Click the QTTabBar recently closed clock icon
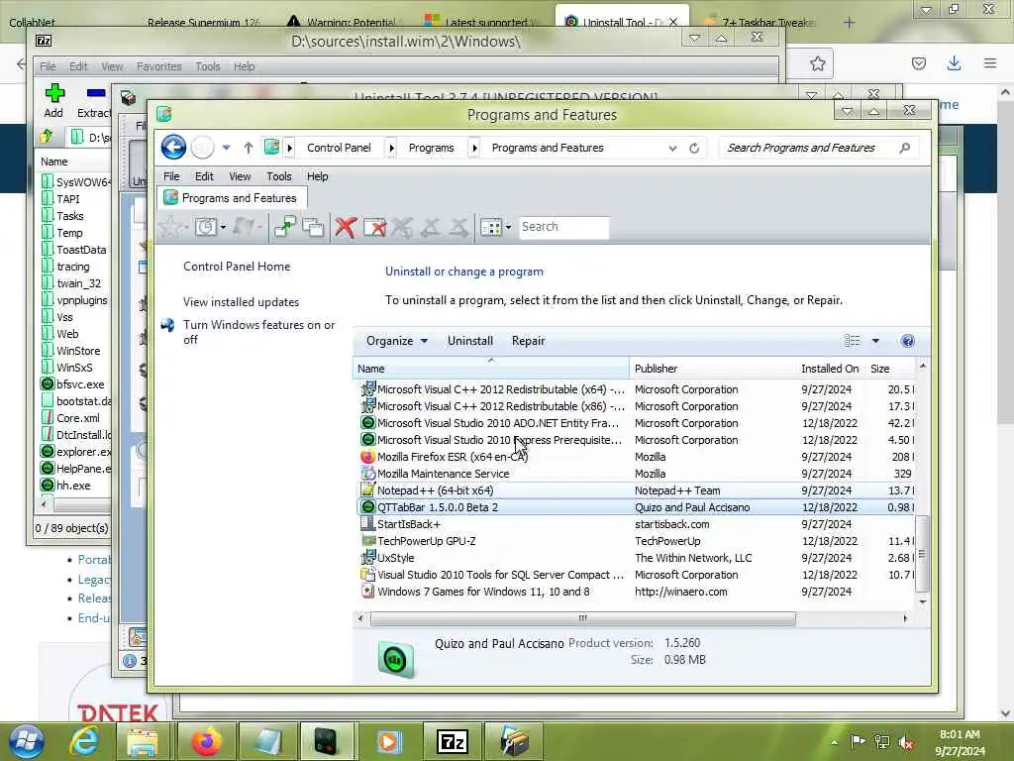 [x=206, y=227]
